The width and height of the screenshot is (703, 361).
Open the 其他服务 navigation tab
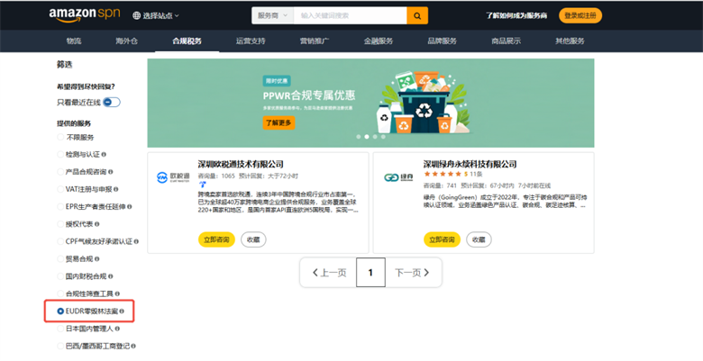pyautogui.click(x=570, y=41)
